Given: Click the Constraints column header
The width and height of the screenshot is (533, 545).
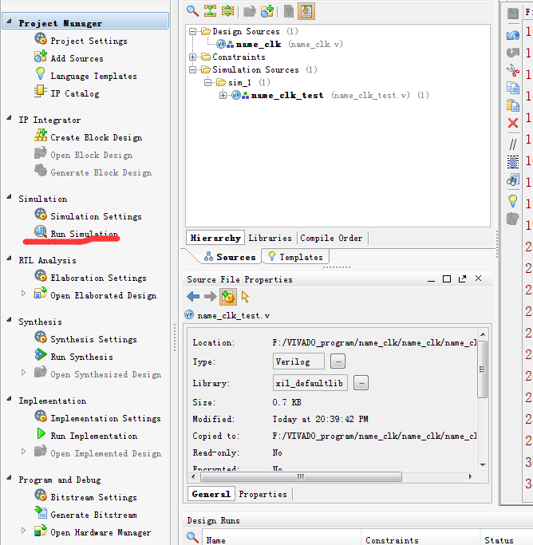Looking at the screenshot, I should click(420, 540).
